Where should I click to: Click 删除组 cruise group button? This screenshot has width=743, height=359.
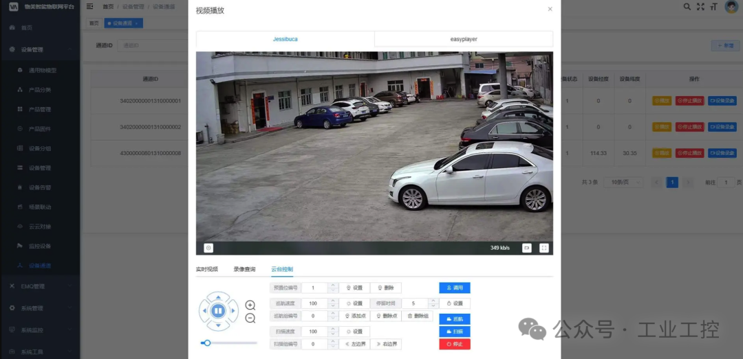point(417,316)
